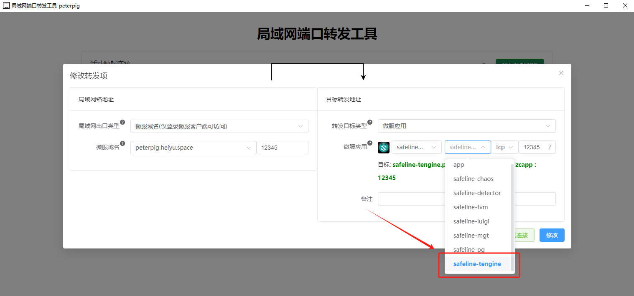Pick safeline-mgt from the dropdown list
The image size is (634, 296).
pyautogui.click(x=478, y=236)
